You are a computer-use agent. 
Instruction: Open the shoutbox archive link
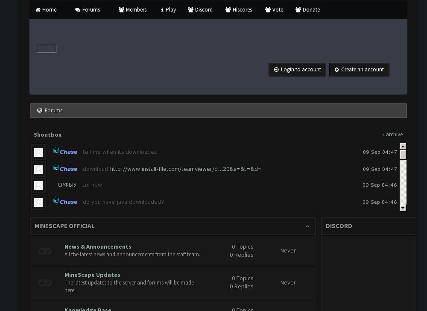click(392, 135)
